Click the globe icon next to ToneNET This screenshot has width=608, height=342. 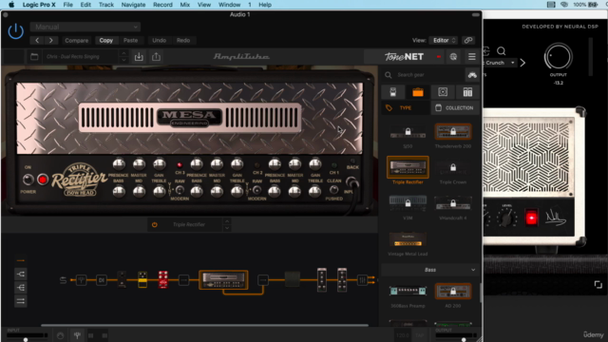(x=453, y=57)
